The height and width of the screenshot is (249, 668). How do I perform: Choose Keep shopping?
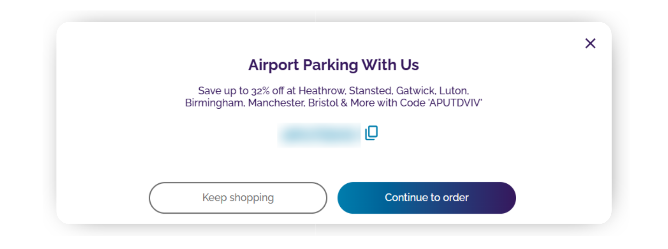click(238, 198)
